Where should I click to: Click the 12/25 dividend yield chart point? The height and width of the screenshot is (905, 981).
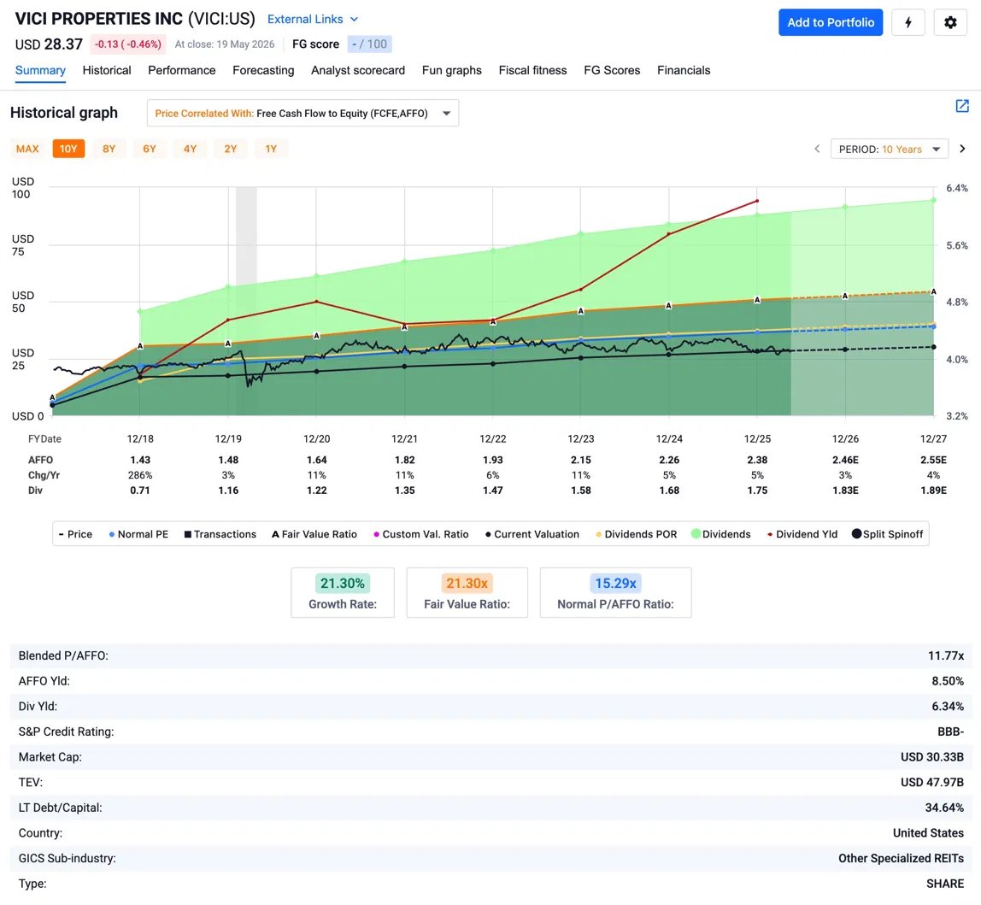coord(758,201)
